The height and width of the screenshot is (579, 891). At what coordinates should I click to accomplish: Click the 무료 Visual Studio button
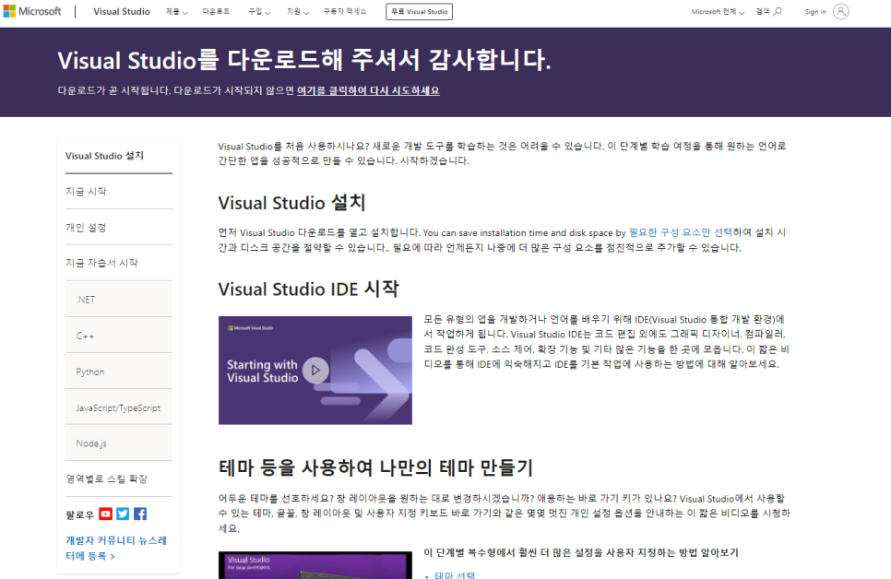420,11
